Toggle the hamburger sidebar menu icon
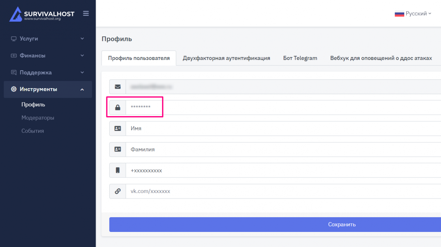Viewport: 441px width, 247px height. click(86, 14)
